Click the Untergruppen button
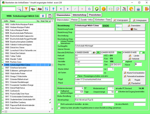Image resolution: width=150 pixels, height=114 pixels. pyautogui.click(x=139, y=20)
